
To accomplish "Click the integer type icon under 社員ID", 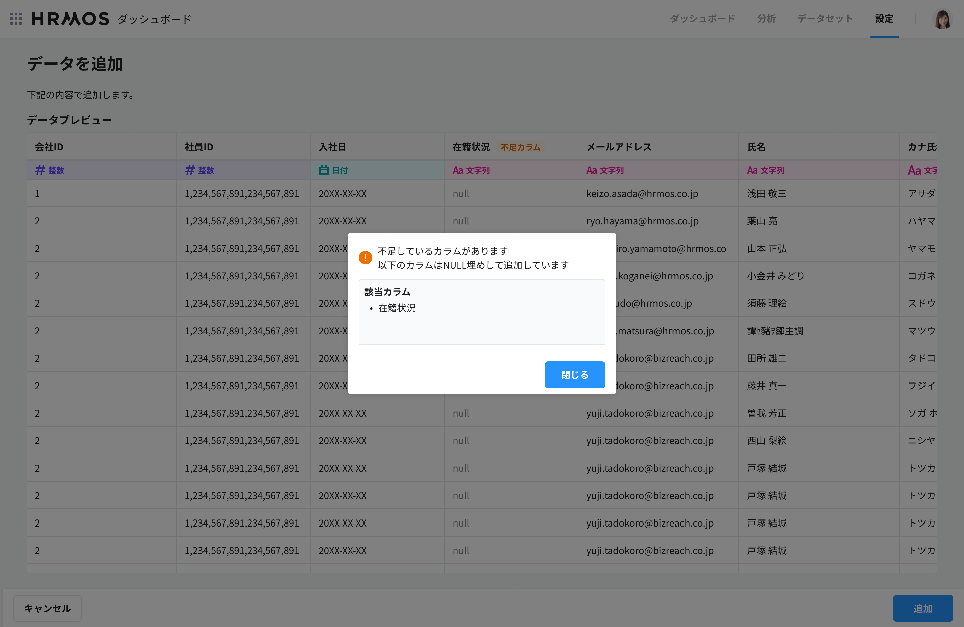I will point(190,170).
